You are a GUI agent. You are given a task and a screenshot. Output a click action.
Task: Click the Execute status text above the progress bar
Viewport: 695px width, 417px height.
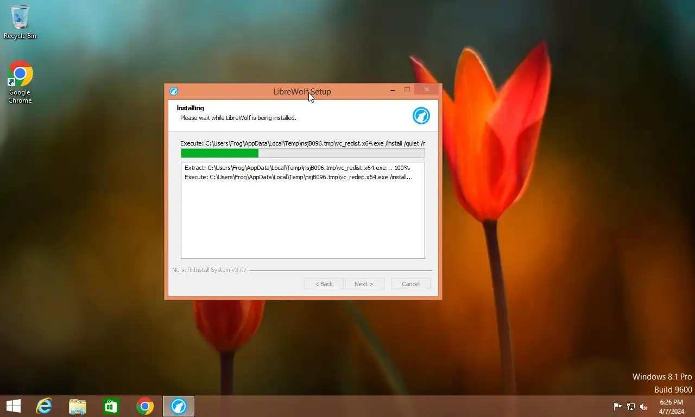[x=302, y=143]
